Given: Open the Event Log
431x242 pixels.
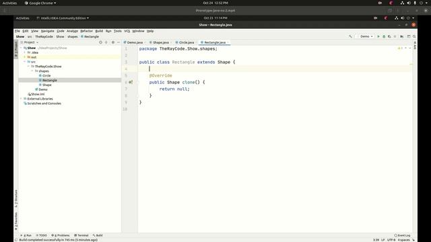Looking at the screenshot, I should coord(403,235).
